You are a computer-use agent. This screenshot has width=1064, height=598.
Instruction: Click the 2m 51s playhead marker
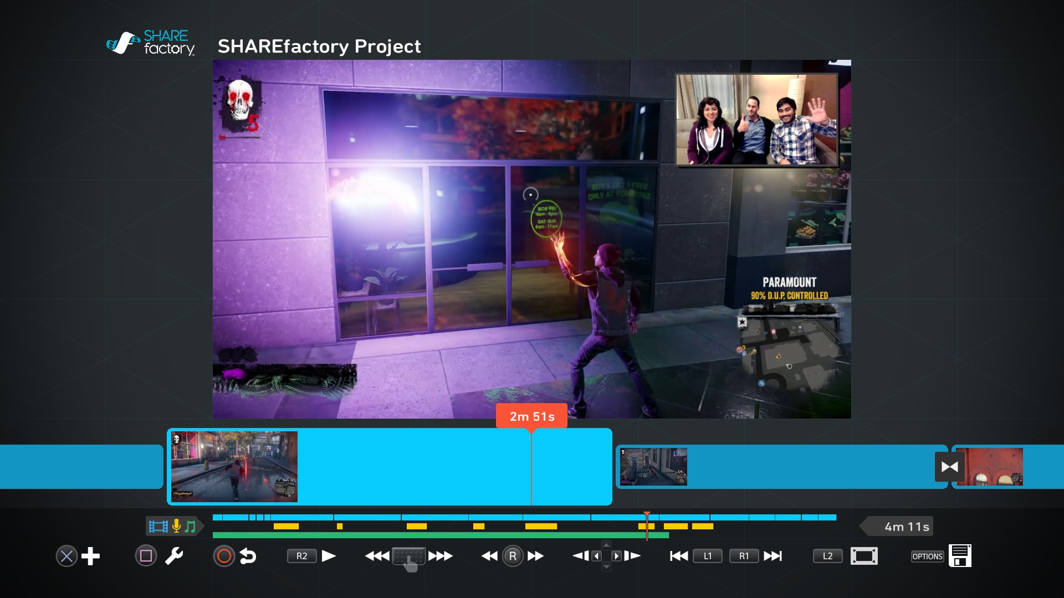coord(531,416)
